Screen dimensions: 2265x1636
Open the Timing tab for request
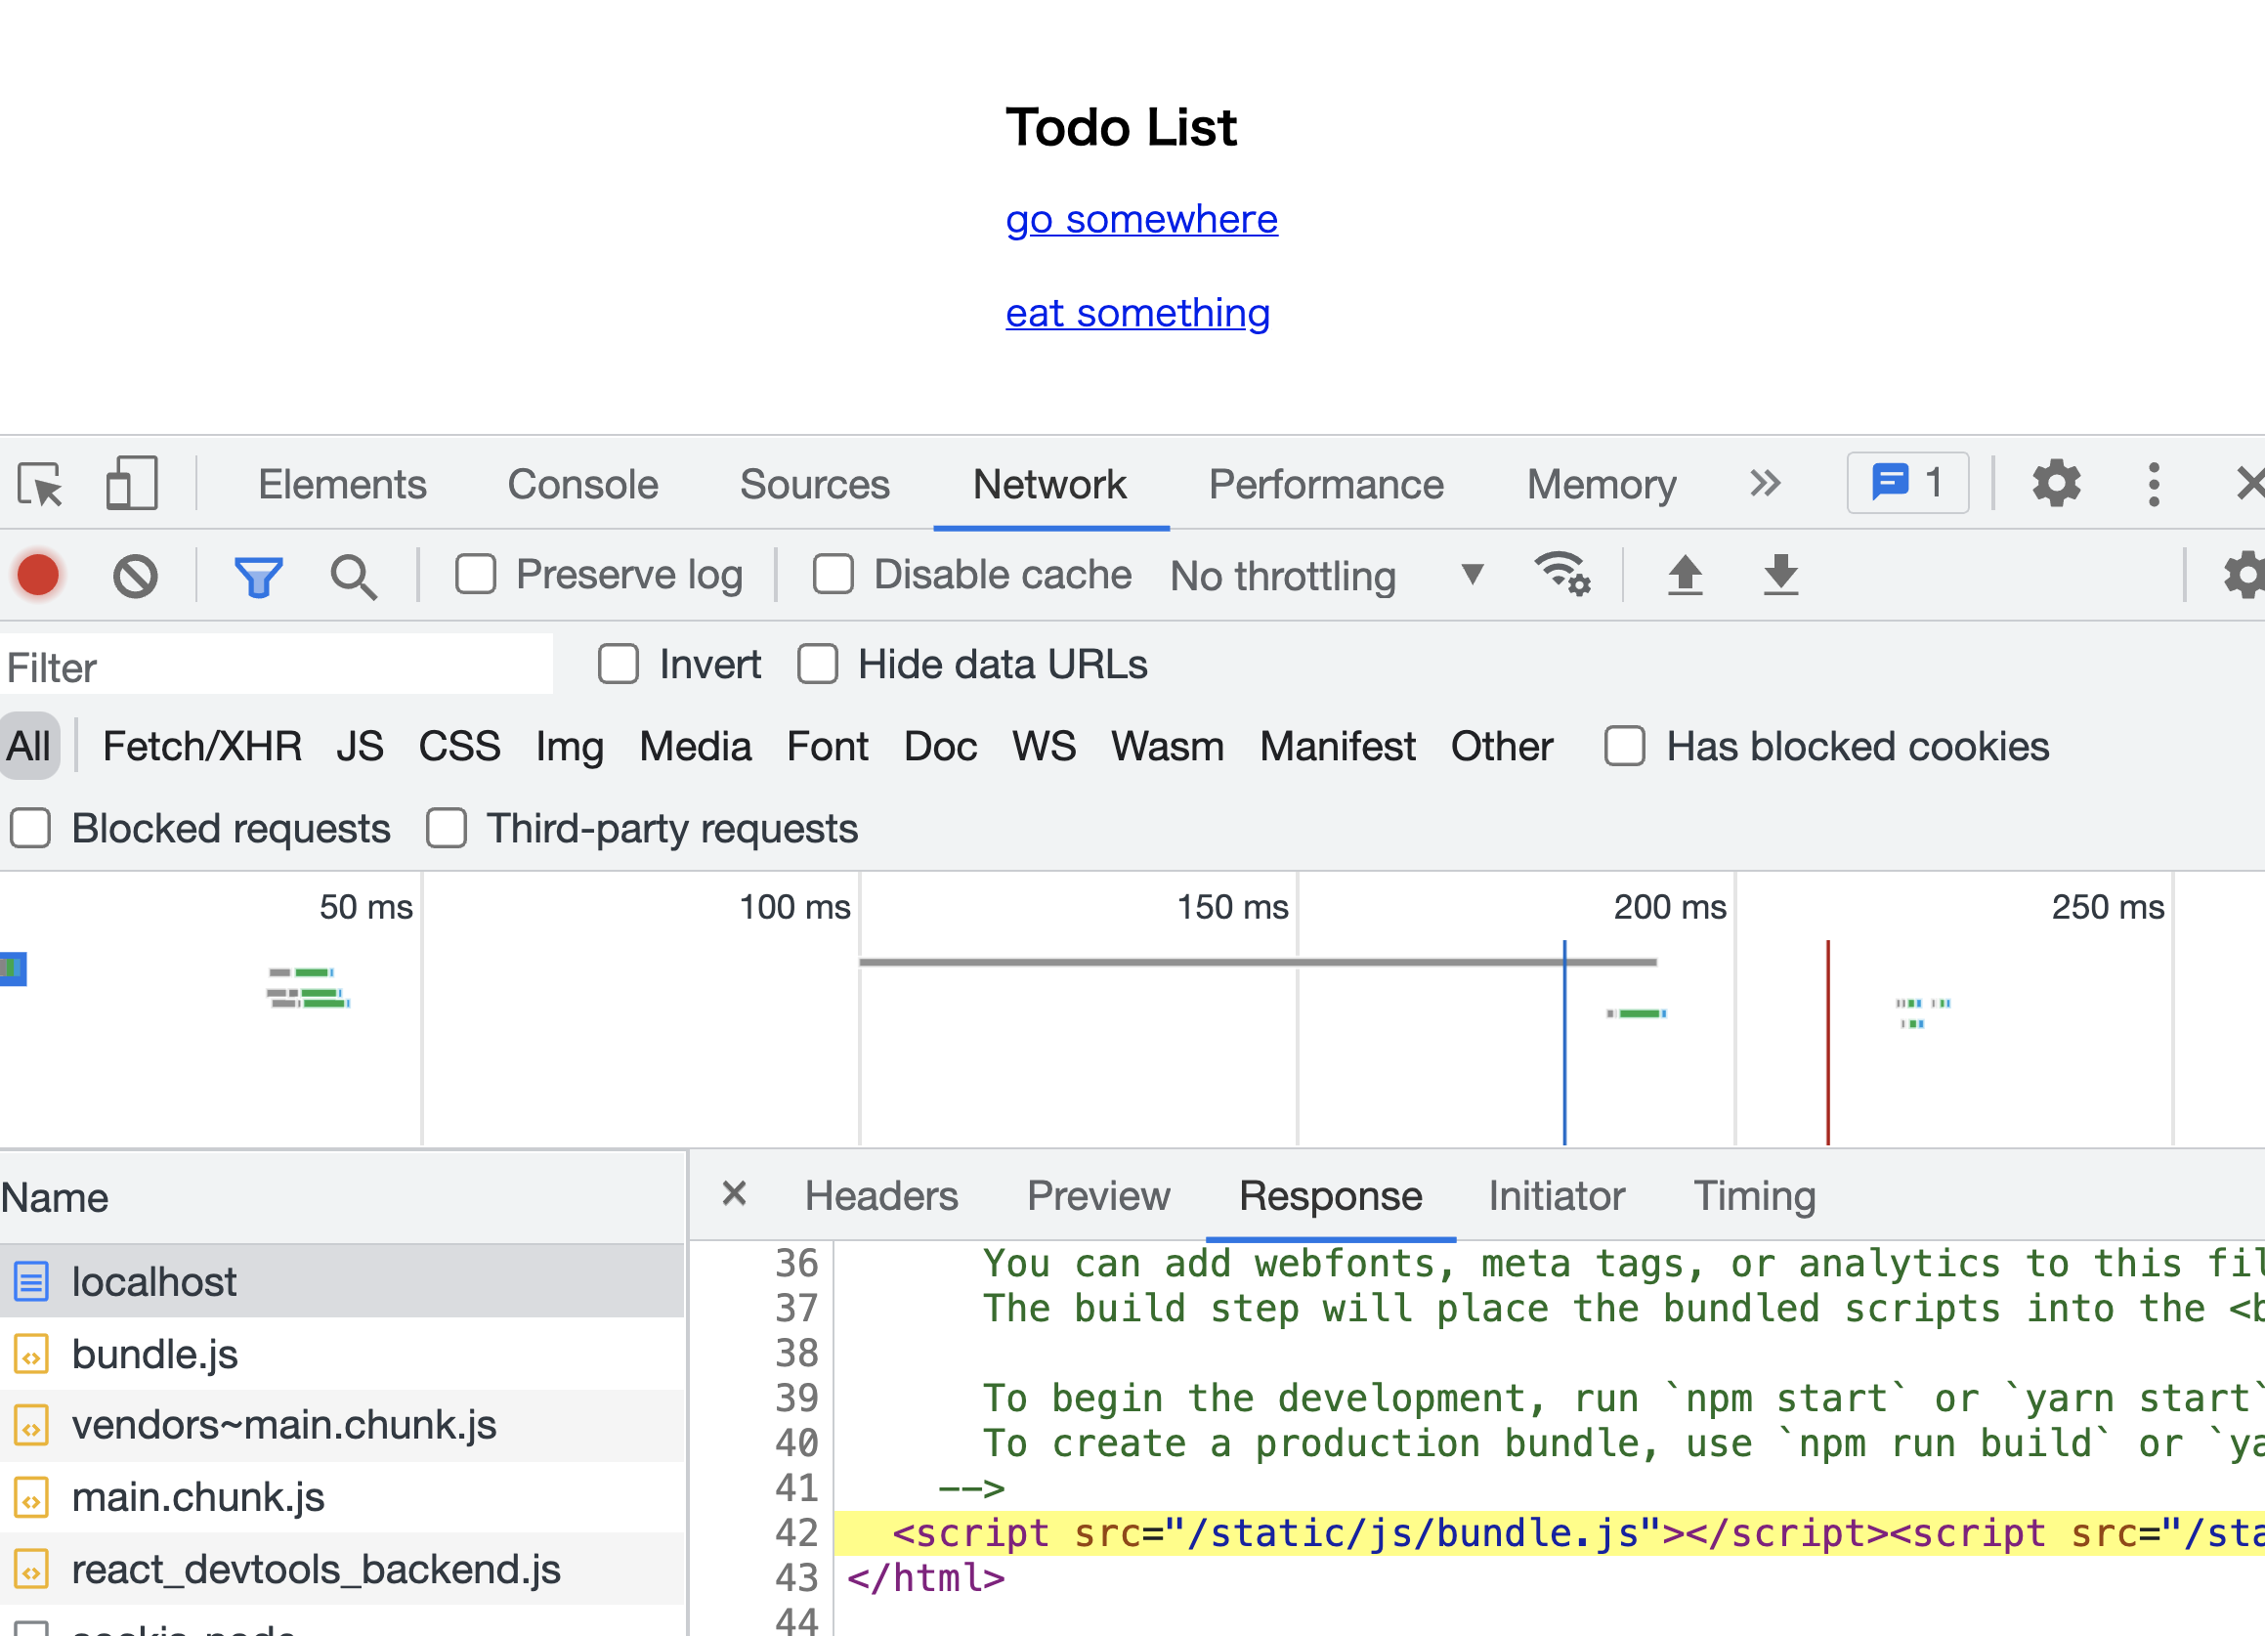tap(1754, 1196)
